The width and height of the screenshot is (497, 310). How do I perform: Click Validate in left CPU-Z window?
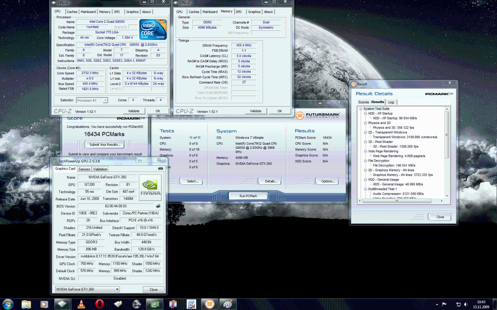point(134,111)
